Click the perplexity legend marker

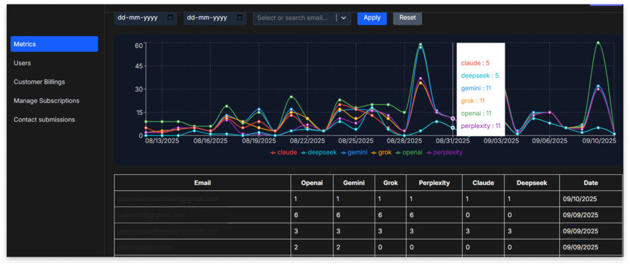[x=430, y=152]
